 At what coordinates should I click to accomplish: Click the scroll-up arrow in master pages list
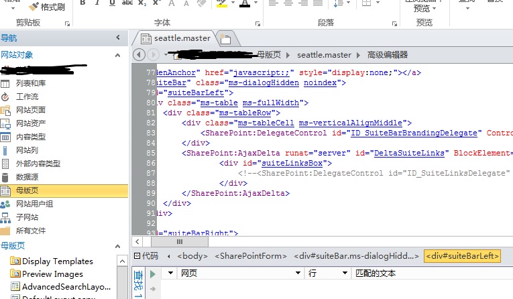(x=122, y=261)
